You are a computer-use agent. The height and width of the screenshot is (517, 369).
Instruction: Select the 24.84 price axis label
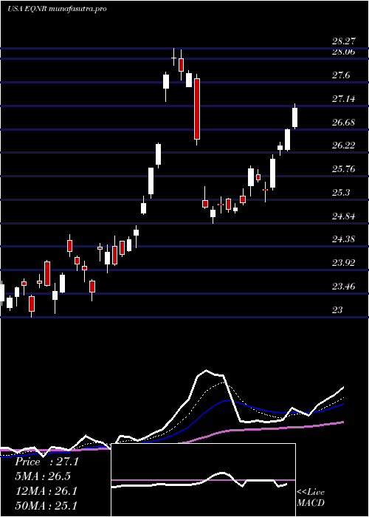coord(344,216)
